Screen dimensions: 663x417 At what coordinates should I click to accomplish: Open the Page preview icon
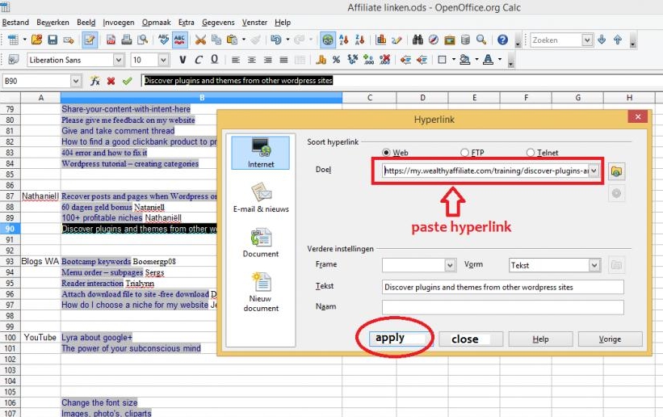click(x=143, y=40)
